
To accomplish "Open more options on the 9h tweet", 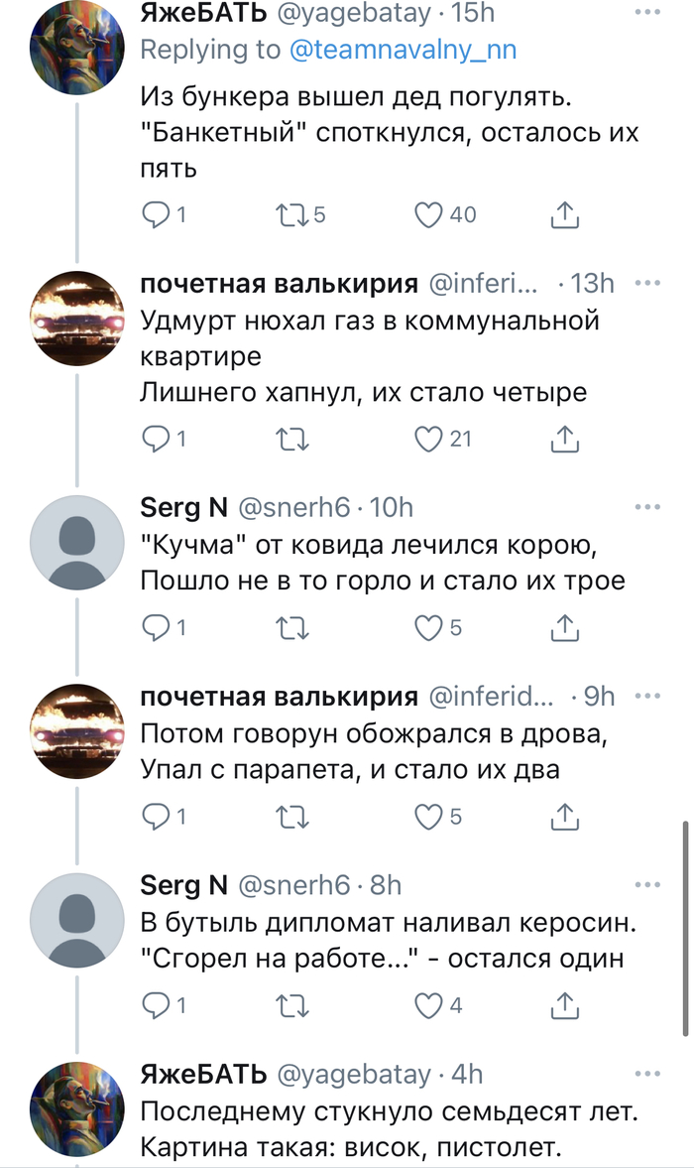I will pyautogui.click(x=647, y=696).
